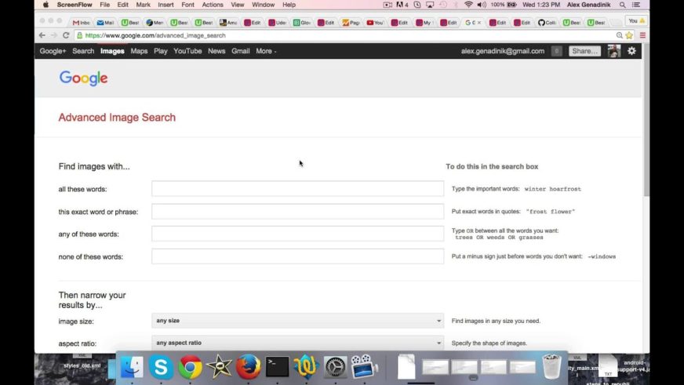
Task: Click the 'any of these words' field
Action: tap(298, 234)
